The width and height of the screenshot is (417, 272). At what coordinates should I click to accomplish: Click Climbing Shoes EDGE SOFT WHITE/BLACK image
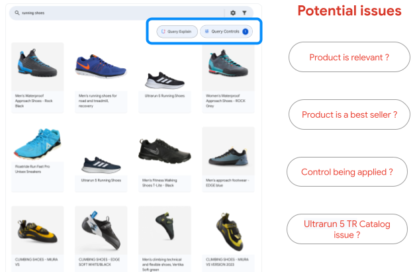point(101,230)
